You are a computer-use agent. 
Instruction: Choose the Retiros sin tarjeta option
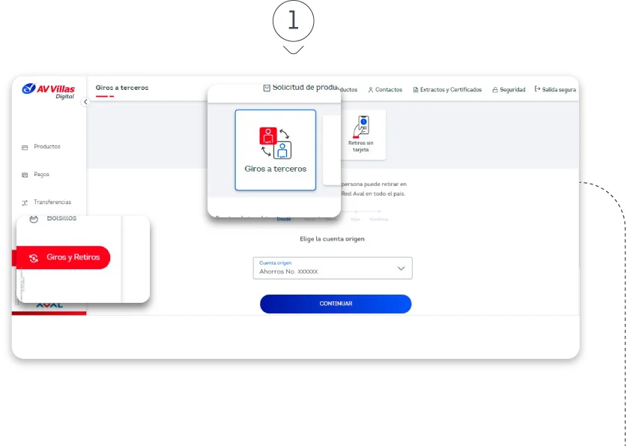click(360, 135)
